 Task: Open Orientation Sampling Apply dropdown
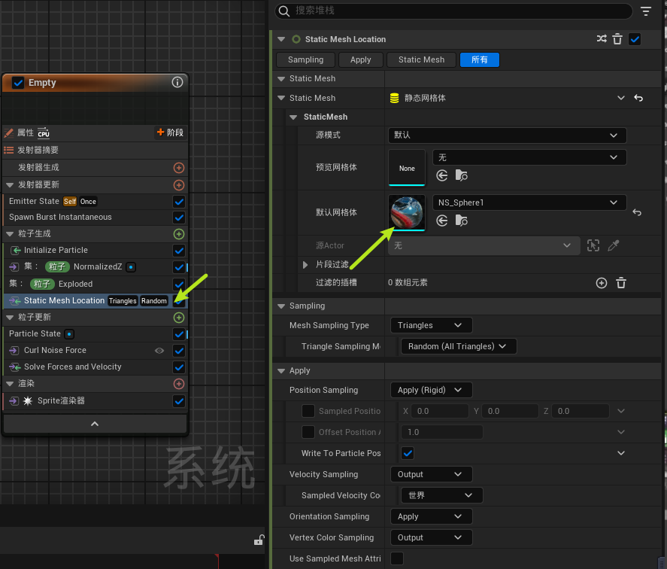pos(431,516)
